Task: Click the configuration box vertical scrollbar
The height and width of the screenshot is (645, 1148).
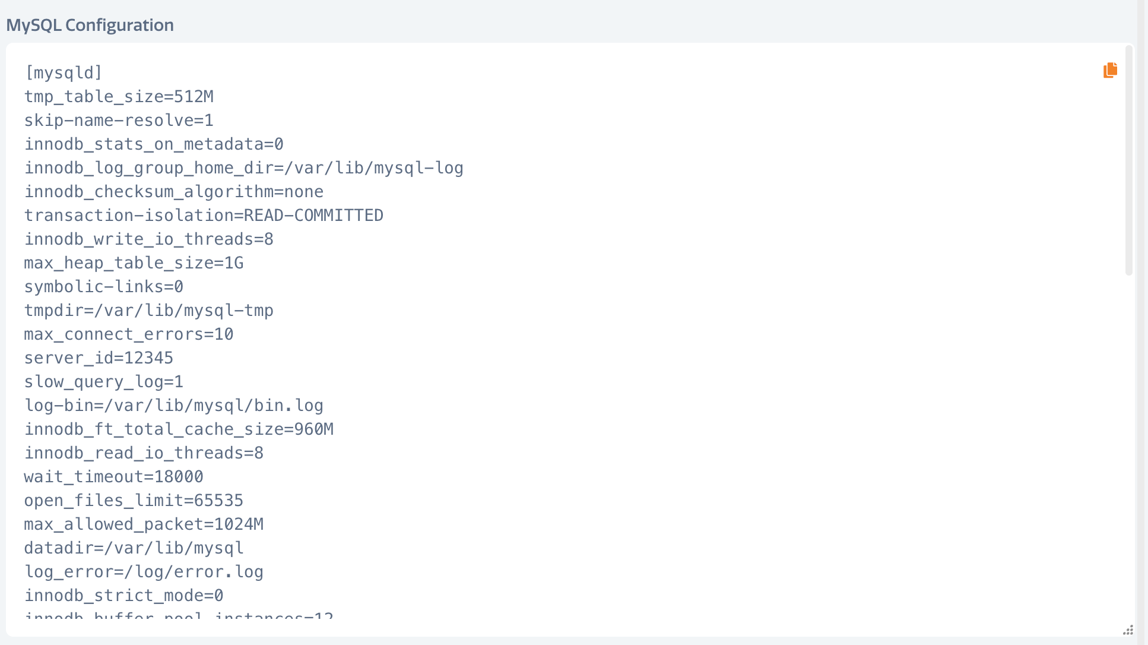Action: (1128, 160)
